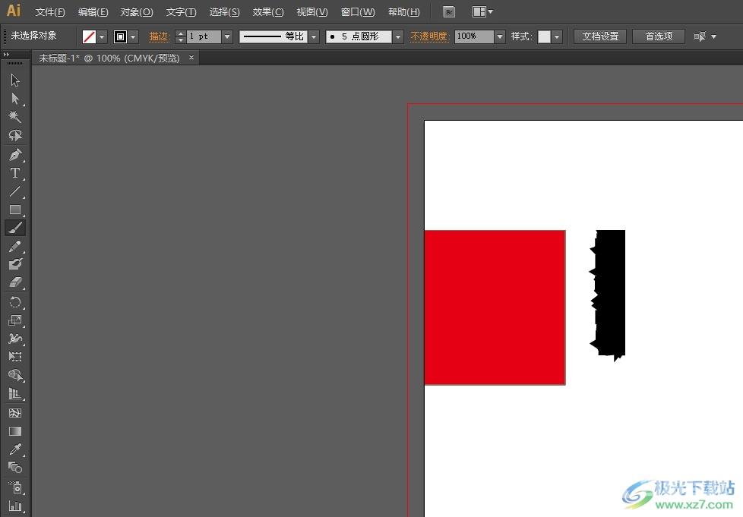Choose the Magic Wand tool
This screenshot has height=517, width=743.
tap(15, 116)
